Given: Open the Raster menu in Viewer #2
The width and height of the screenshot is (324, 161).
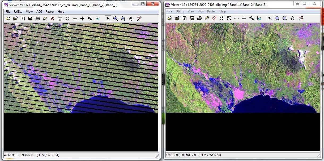Looking at the screenshot, I should click(x=211, y=11).
